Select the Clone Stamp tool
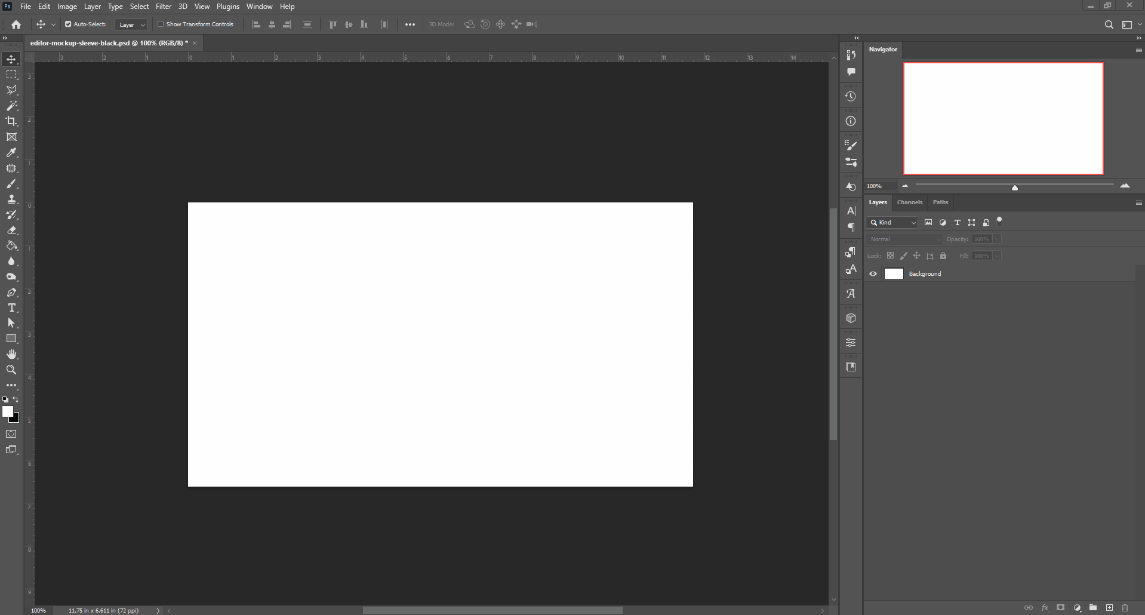The height and width of the screenshot is (615, 1145). 11,199
